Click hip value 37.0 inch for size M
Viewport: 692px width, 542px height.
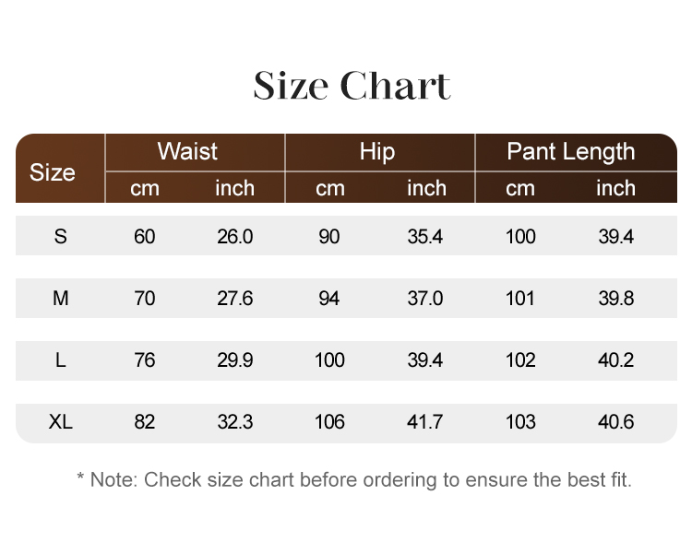pos(425,299)
